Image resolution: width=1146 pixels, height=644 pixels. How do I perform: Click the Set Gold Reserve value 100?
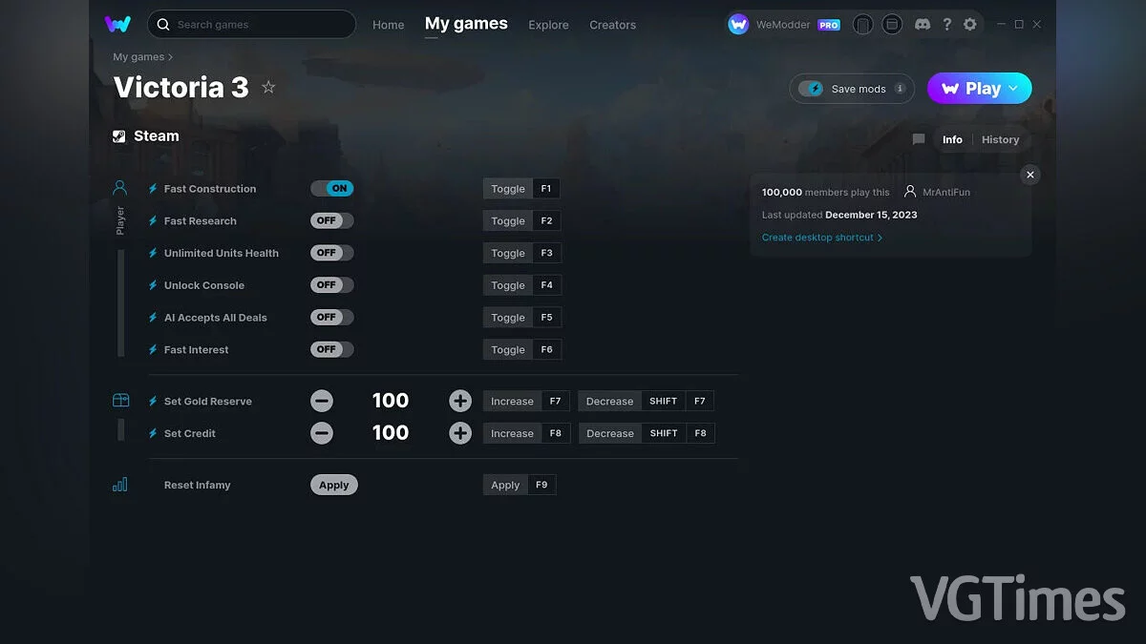(391, 401)
